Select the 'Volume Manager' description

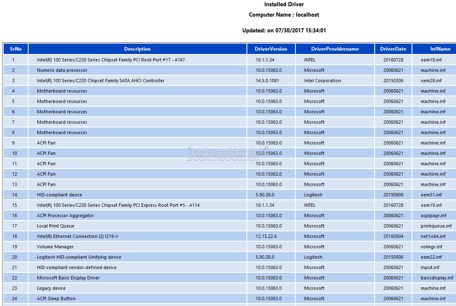point(55,247)
